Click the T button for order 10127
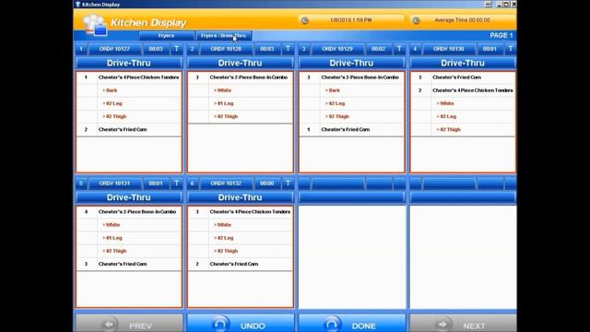 pyautogui.click(x=176, y=49)
